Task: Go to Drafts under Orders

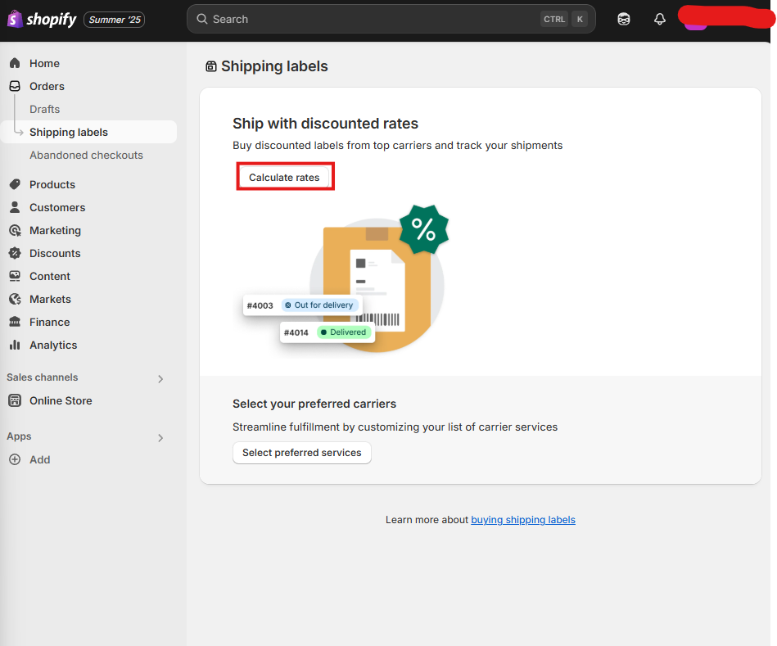Action: point(44,109)
